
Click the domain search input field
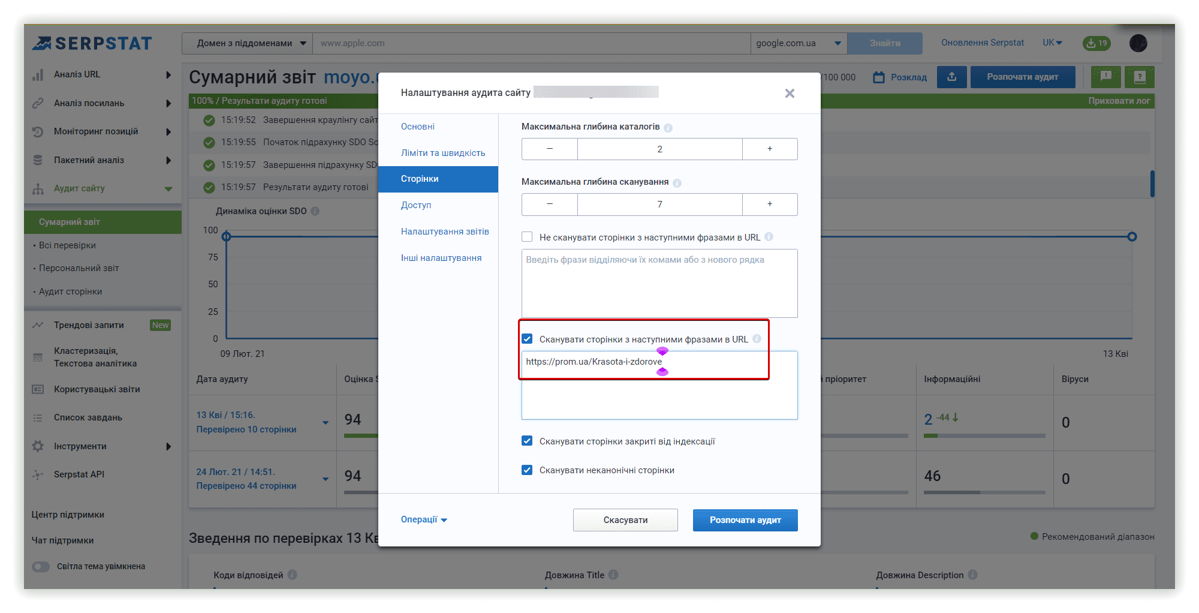pos(531,43)
